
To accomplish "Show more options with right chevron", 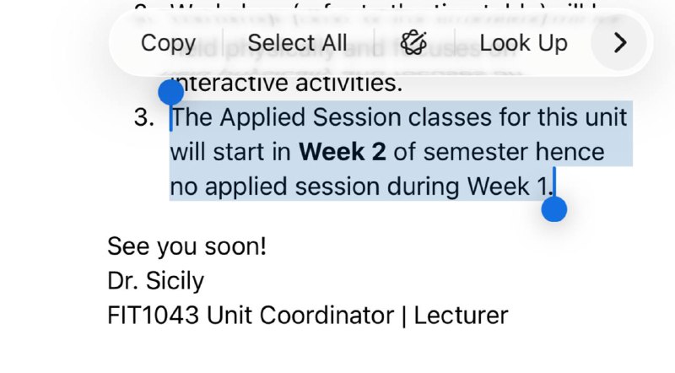I will pos(619,43).
